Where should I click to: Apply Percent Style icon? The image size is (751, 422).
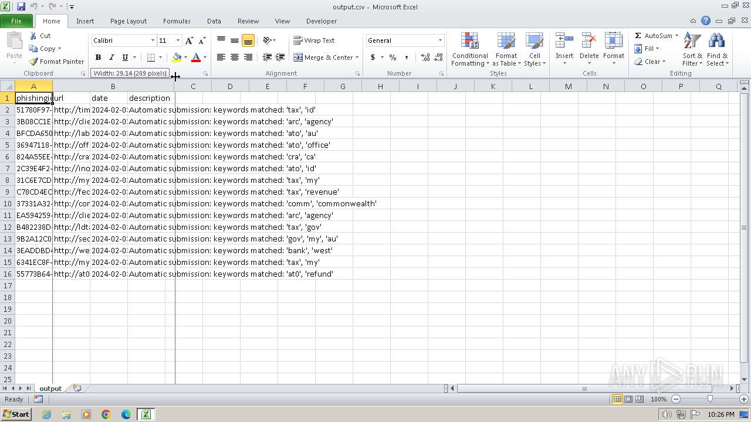click(x=393, y=57)
